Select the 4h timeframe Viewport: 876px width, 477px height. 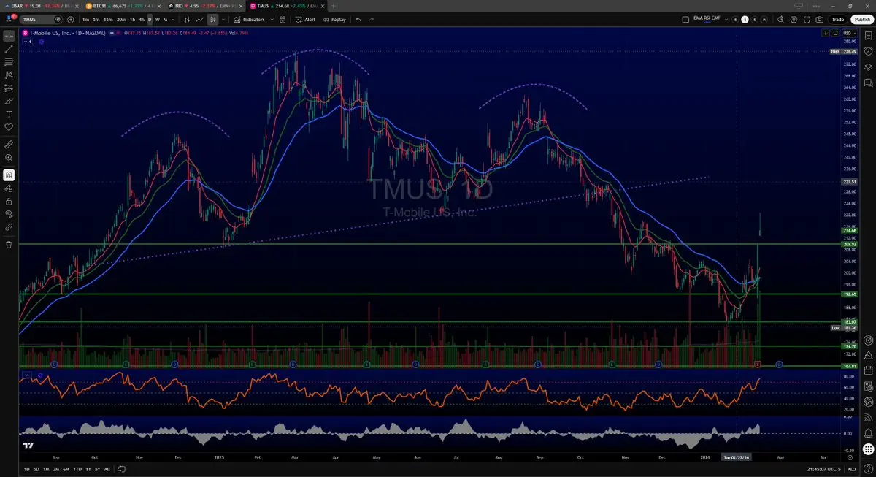142,20
